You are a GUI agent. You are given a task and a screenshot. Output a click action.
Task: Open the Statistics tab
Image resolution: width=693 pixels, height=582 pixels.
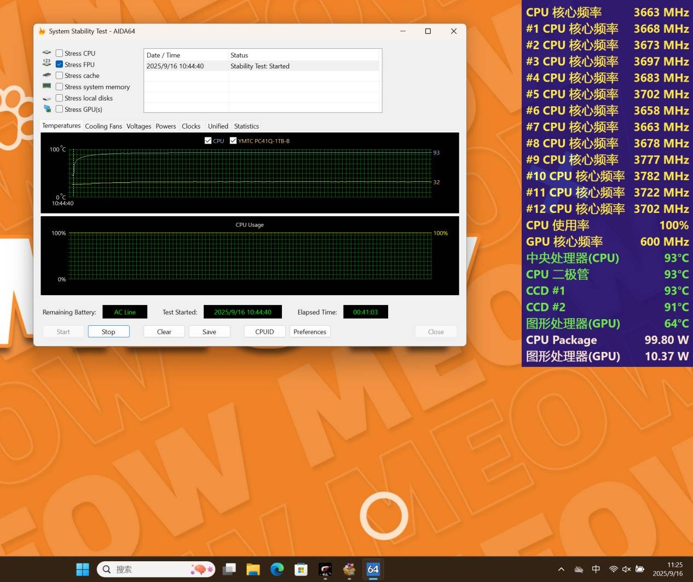click(x=246, y=126)
